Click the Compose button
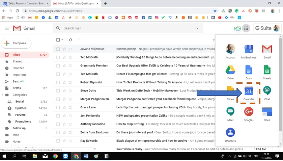283x161 pixels. (16, 43)
